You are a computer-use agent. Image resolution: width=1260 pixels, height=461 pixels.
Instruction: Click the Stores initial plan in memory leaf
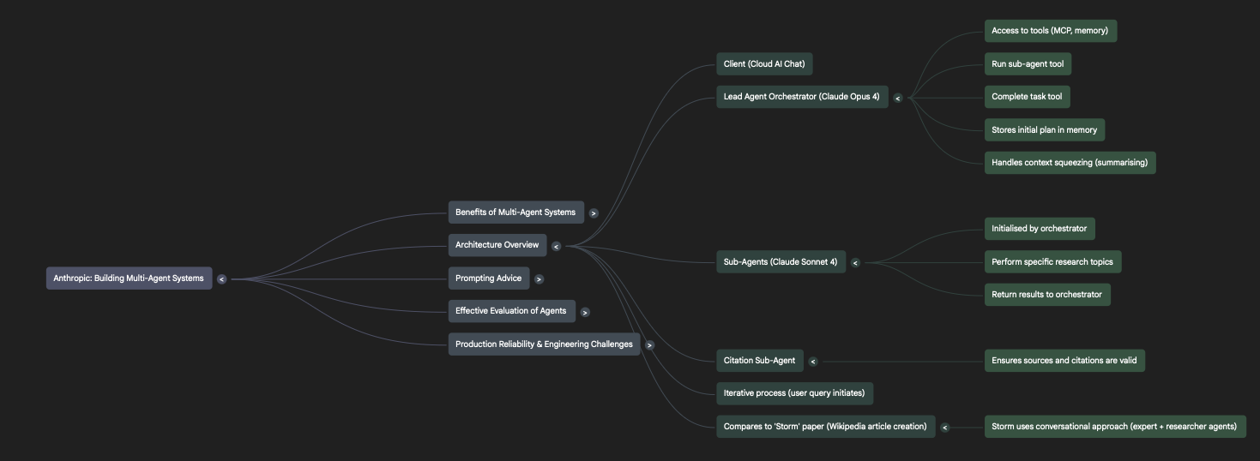(1045, 130)
